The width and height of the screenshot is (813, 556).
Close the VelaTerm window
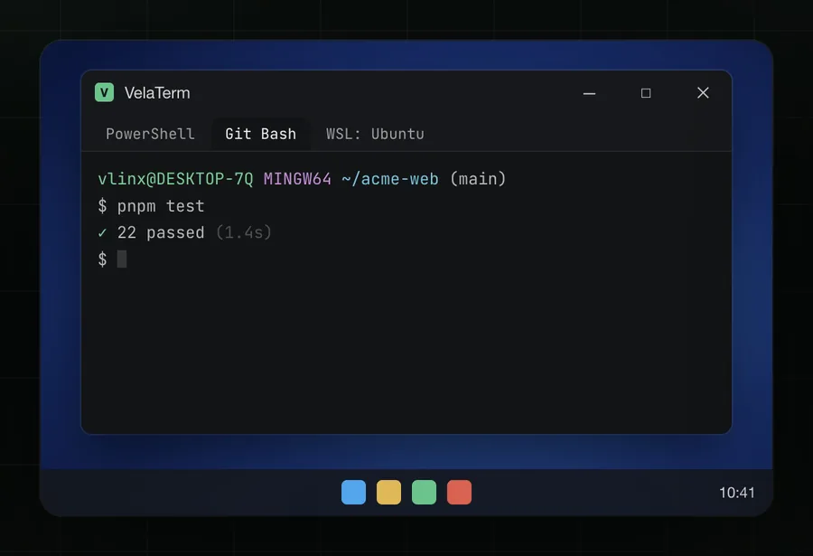tap(703, 93)
